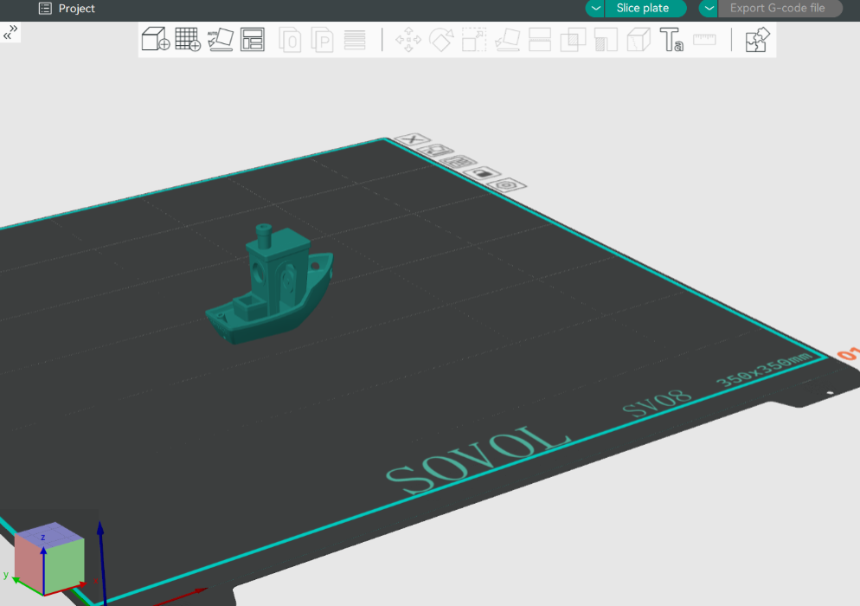Select the 3DBenchy boat model

click(273, 290)
